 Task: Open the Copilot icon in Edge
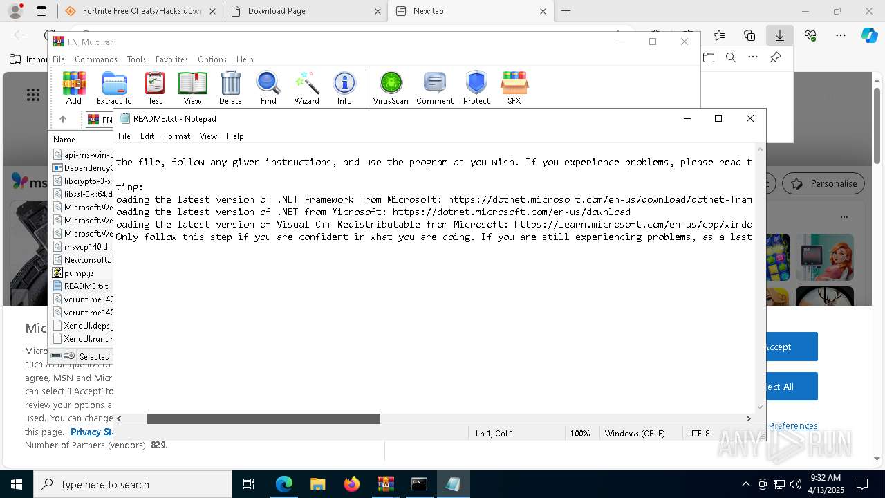(870, 35)
